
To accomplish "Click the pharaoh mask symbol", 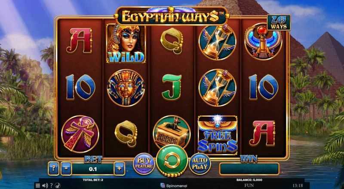I will 126,88.
